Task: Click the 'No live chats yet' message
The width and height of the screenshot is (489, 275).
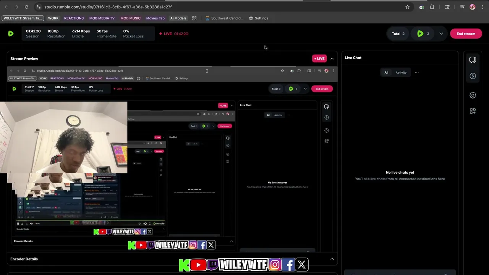Action: coord(400,172)
